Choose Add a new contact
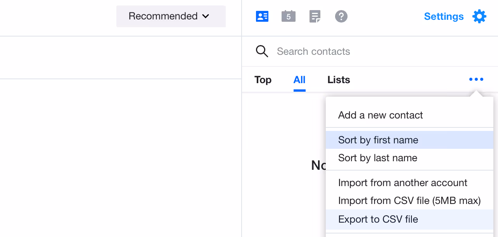The width and height of the screenshot is (498, 237). (380, 115)
